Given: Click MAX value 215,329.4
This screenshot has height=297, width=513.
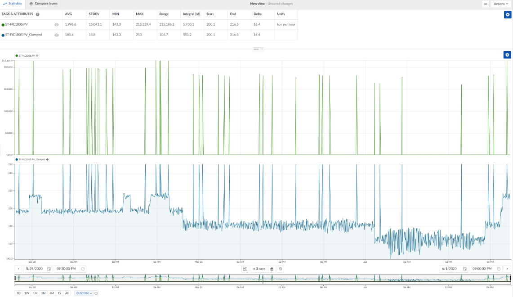Looking at the screenshot, I should coord(143,25).
